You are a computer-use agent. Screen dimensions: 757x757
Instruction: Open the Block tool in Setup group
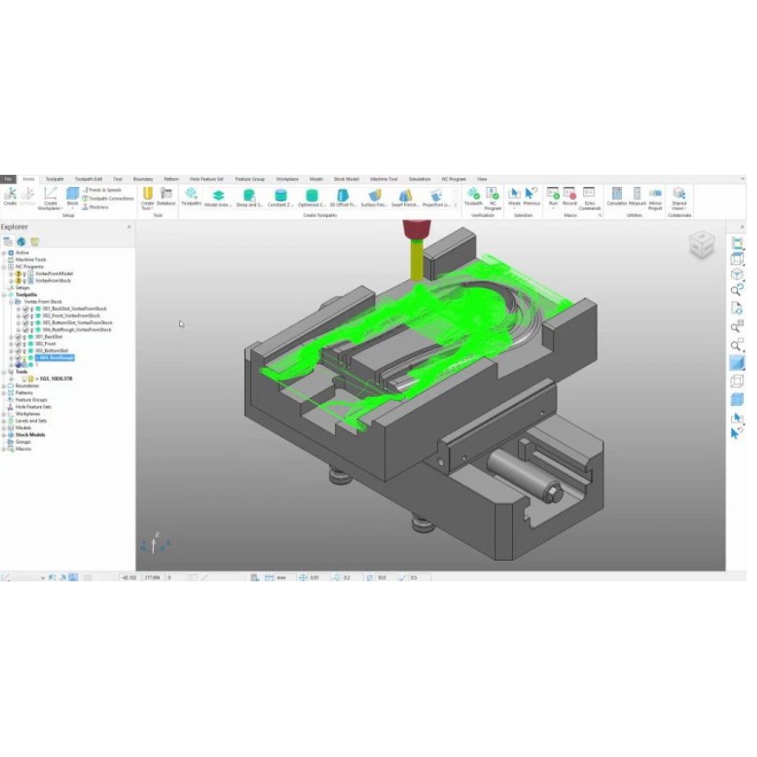click(73, 195)
